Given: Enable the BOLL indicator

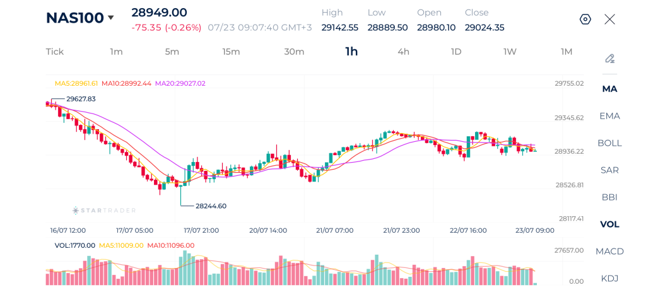Looking at the screenshot, I should tap(610, 143).
